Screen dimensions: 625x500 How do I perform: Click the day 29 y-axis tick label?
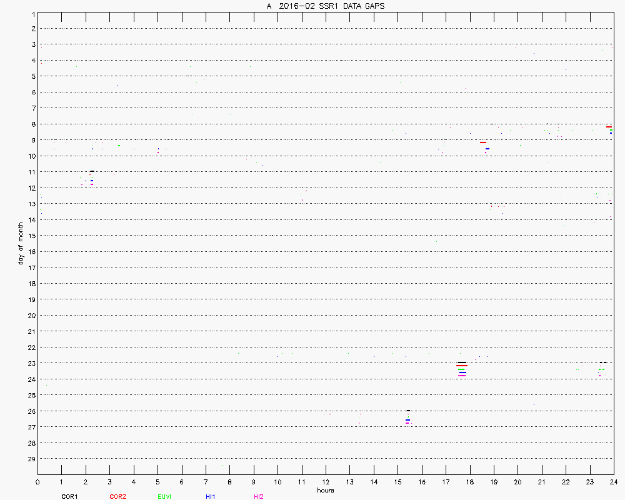pos(32,458)
